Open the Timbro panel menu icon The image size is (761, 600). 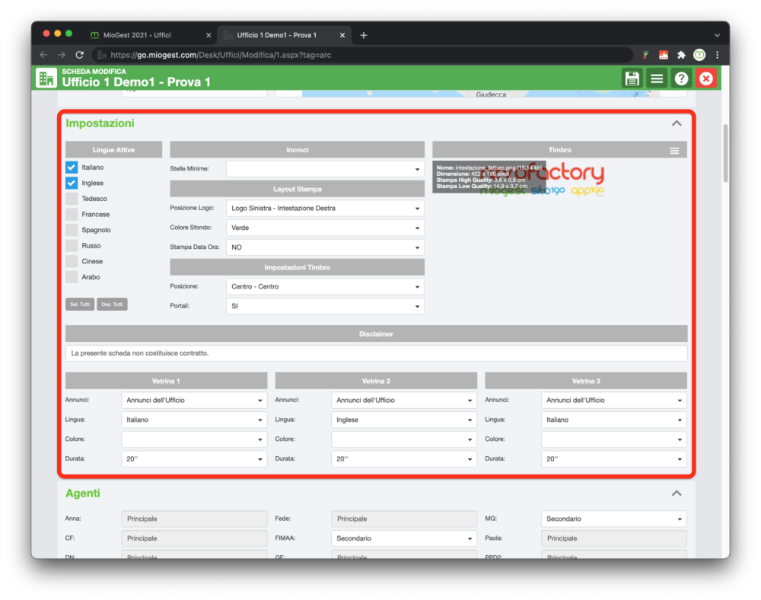pyautogui.click(x=674, y=151)
